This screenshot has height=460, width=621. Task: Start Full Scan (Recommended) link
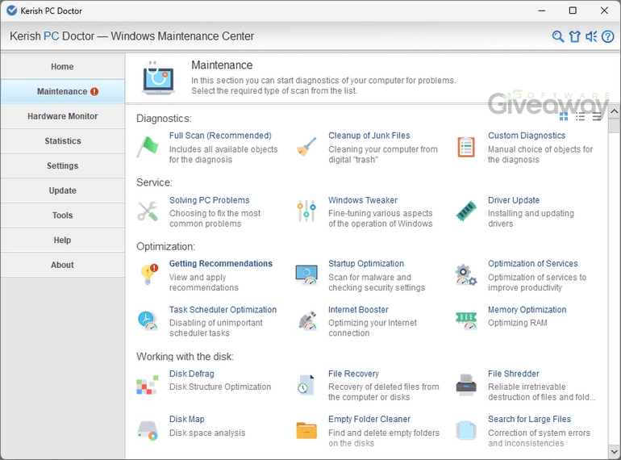click(220, 136)
